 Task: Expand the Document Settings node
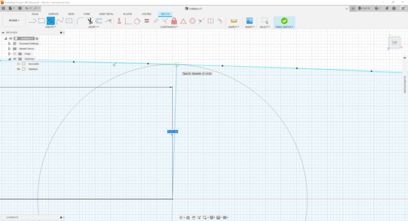click(9, 43)
